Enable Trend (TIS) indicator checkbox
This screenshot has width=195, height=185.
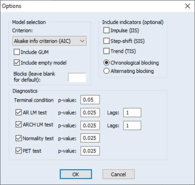point(106,51)
